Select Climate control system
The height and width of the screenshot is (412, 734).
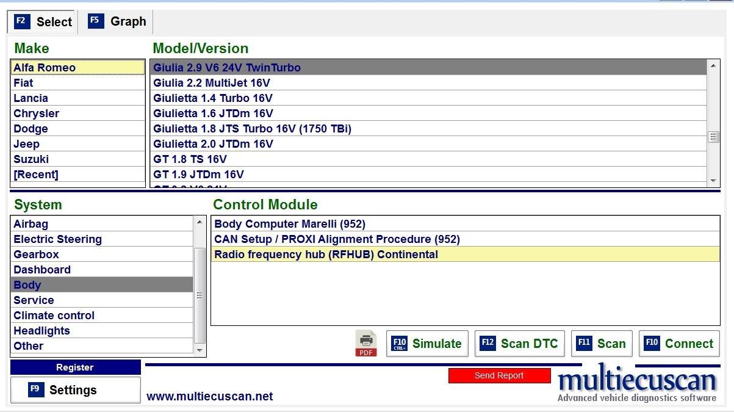pos(102,316)
